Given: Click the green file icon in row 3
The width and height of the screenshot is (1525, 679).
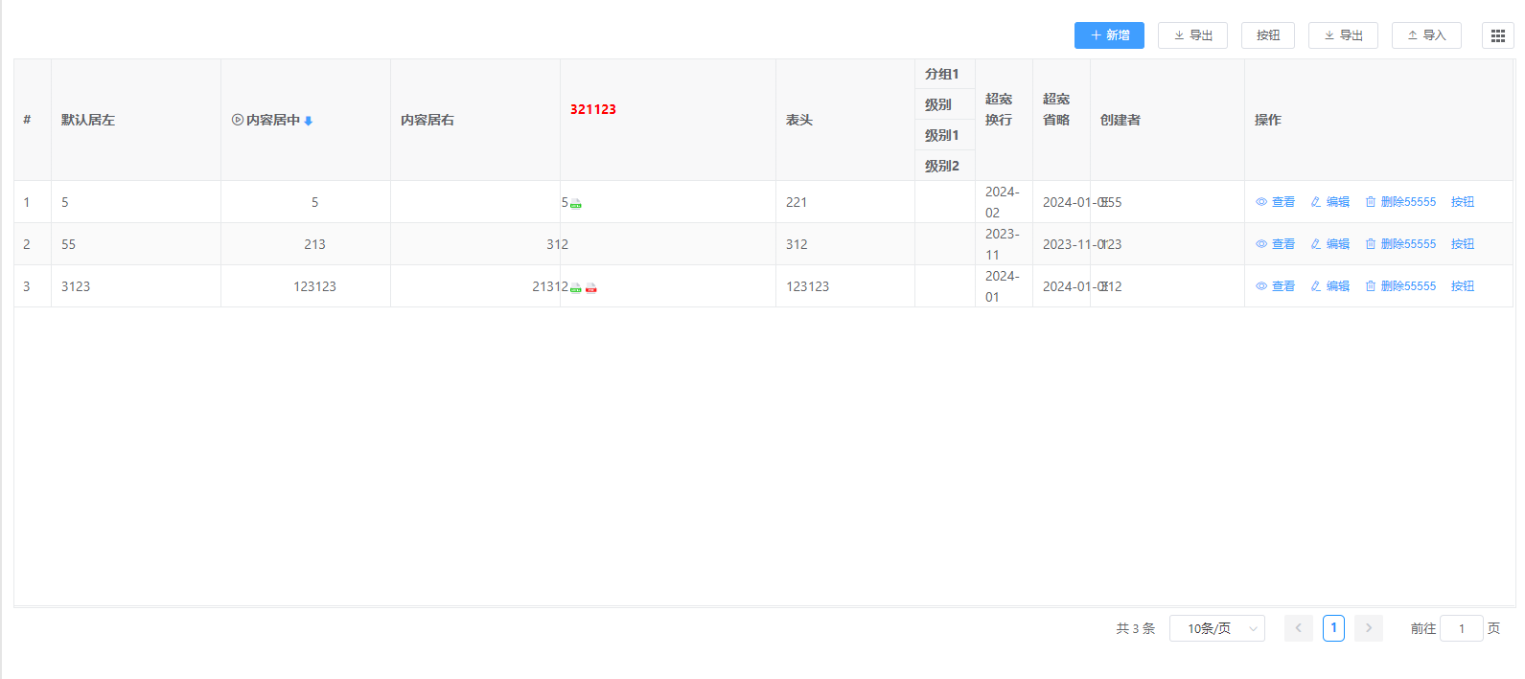Looking at the screenshot, I should click(x=575, y=287).
